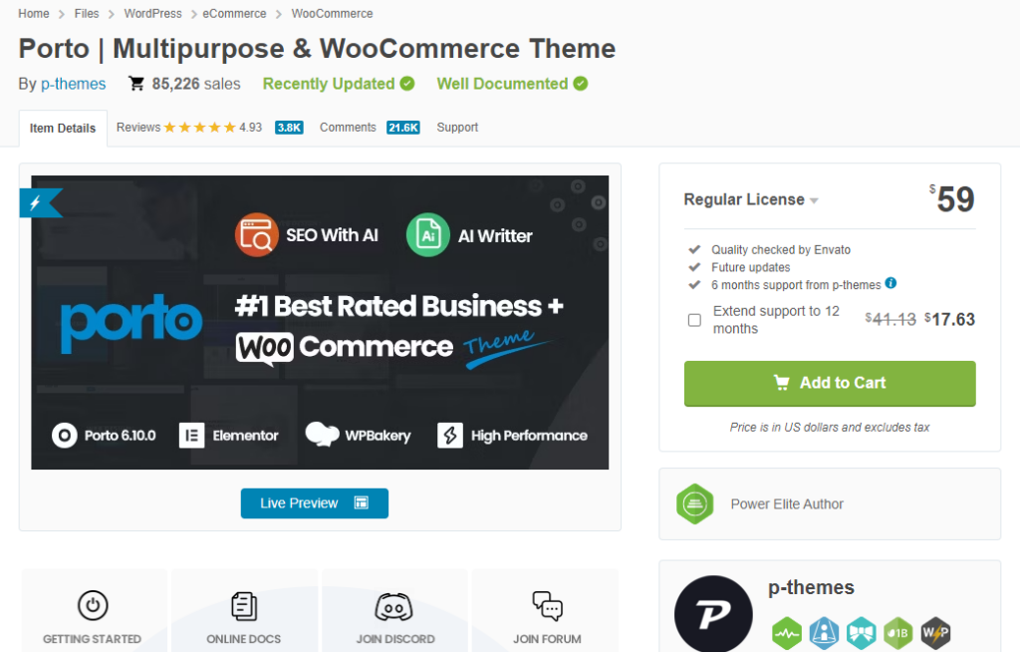Click the $59 price text
The height and width of the screenshot is (652, 1020).
click(951, 198)
